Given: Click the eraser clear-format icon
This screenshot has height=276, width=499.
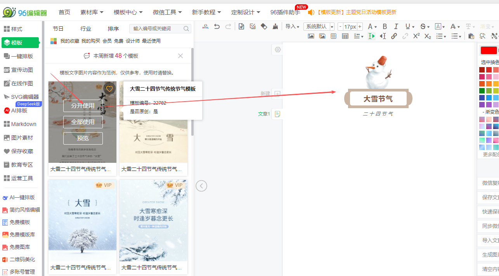Looking at the screenshot, I should 264,26.
